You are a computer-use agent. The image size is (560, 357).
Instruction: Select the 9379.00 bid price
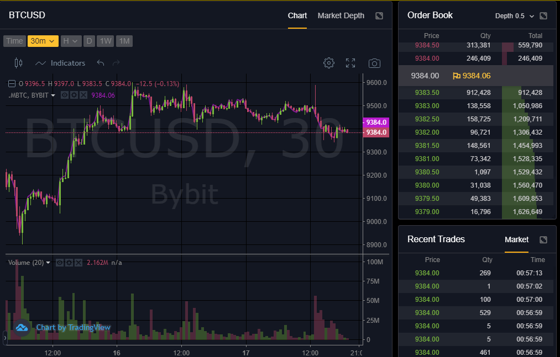pyautogui.click(x=427, y=212)
